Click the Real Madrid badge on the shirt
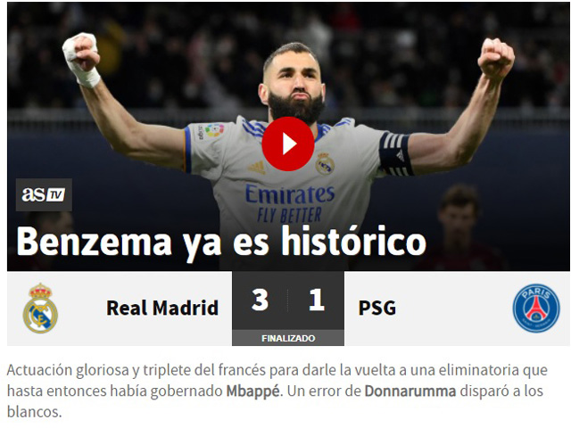 (325, 163)
